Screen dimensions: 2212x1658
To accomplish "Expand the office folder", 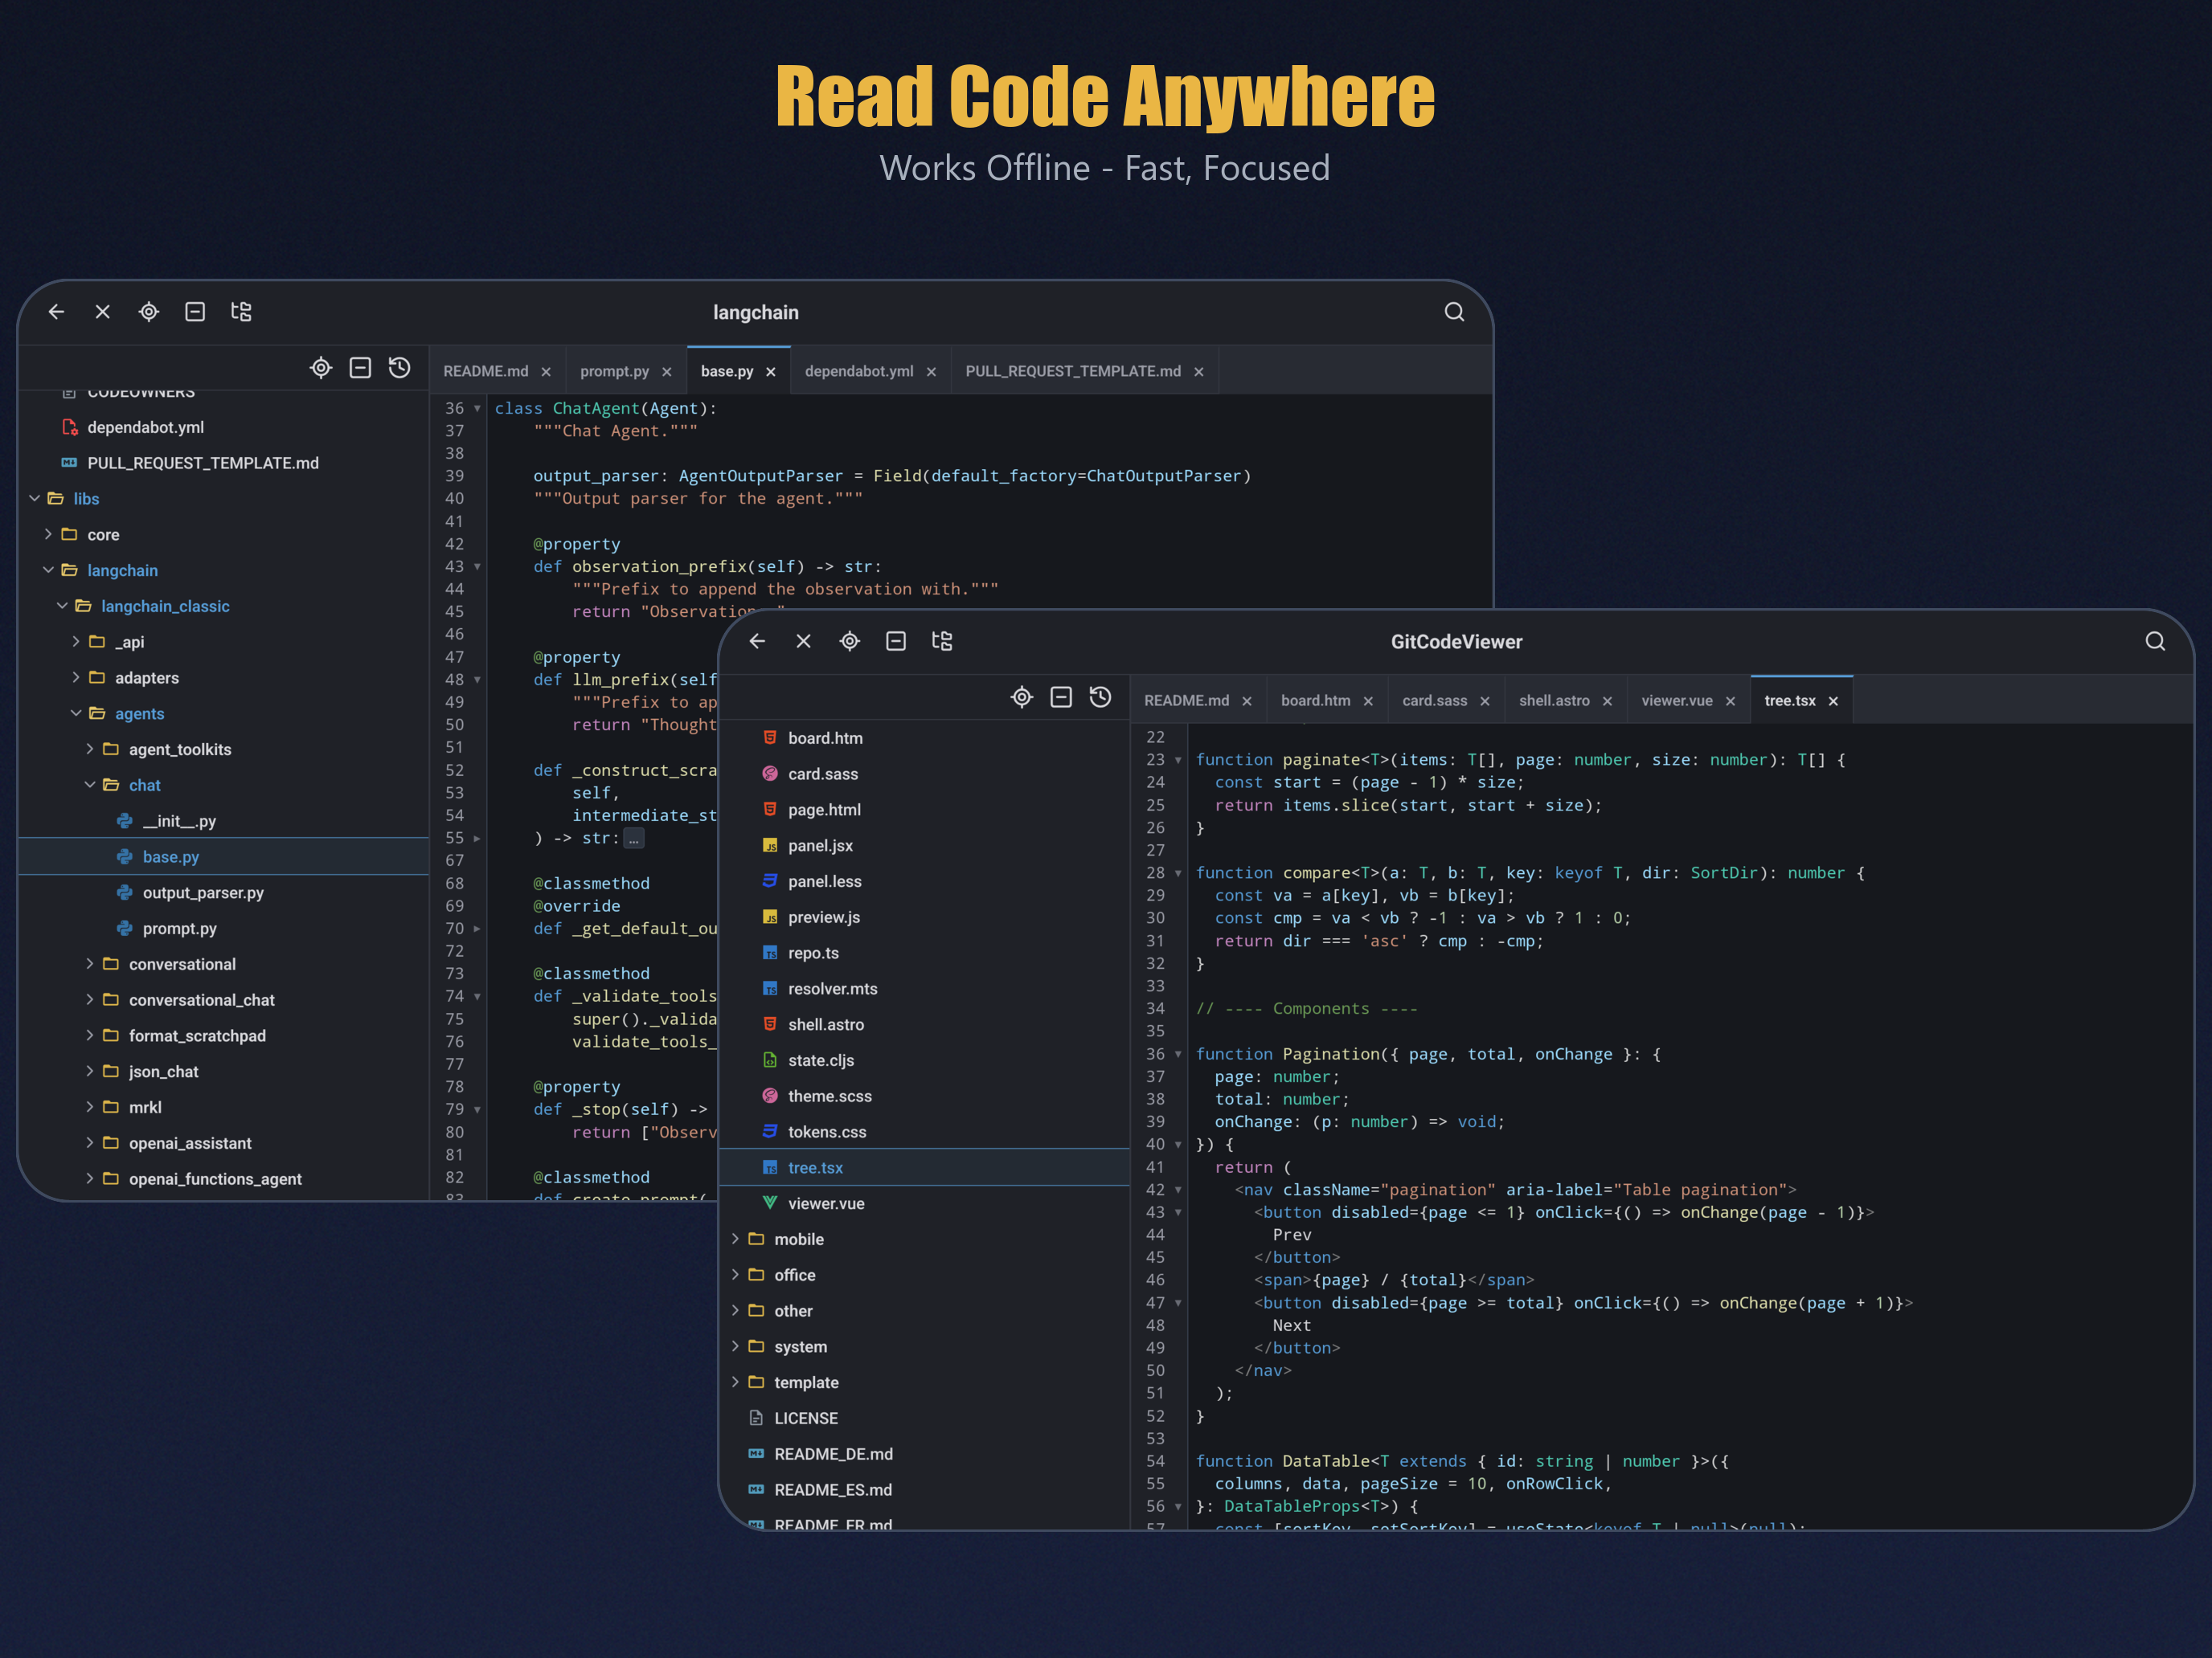I will coord(736,1274).
